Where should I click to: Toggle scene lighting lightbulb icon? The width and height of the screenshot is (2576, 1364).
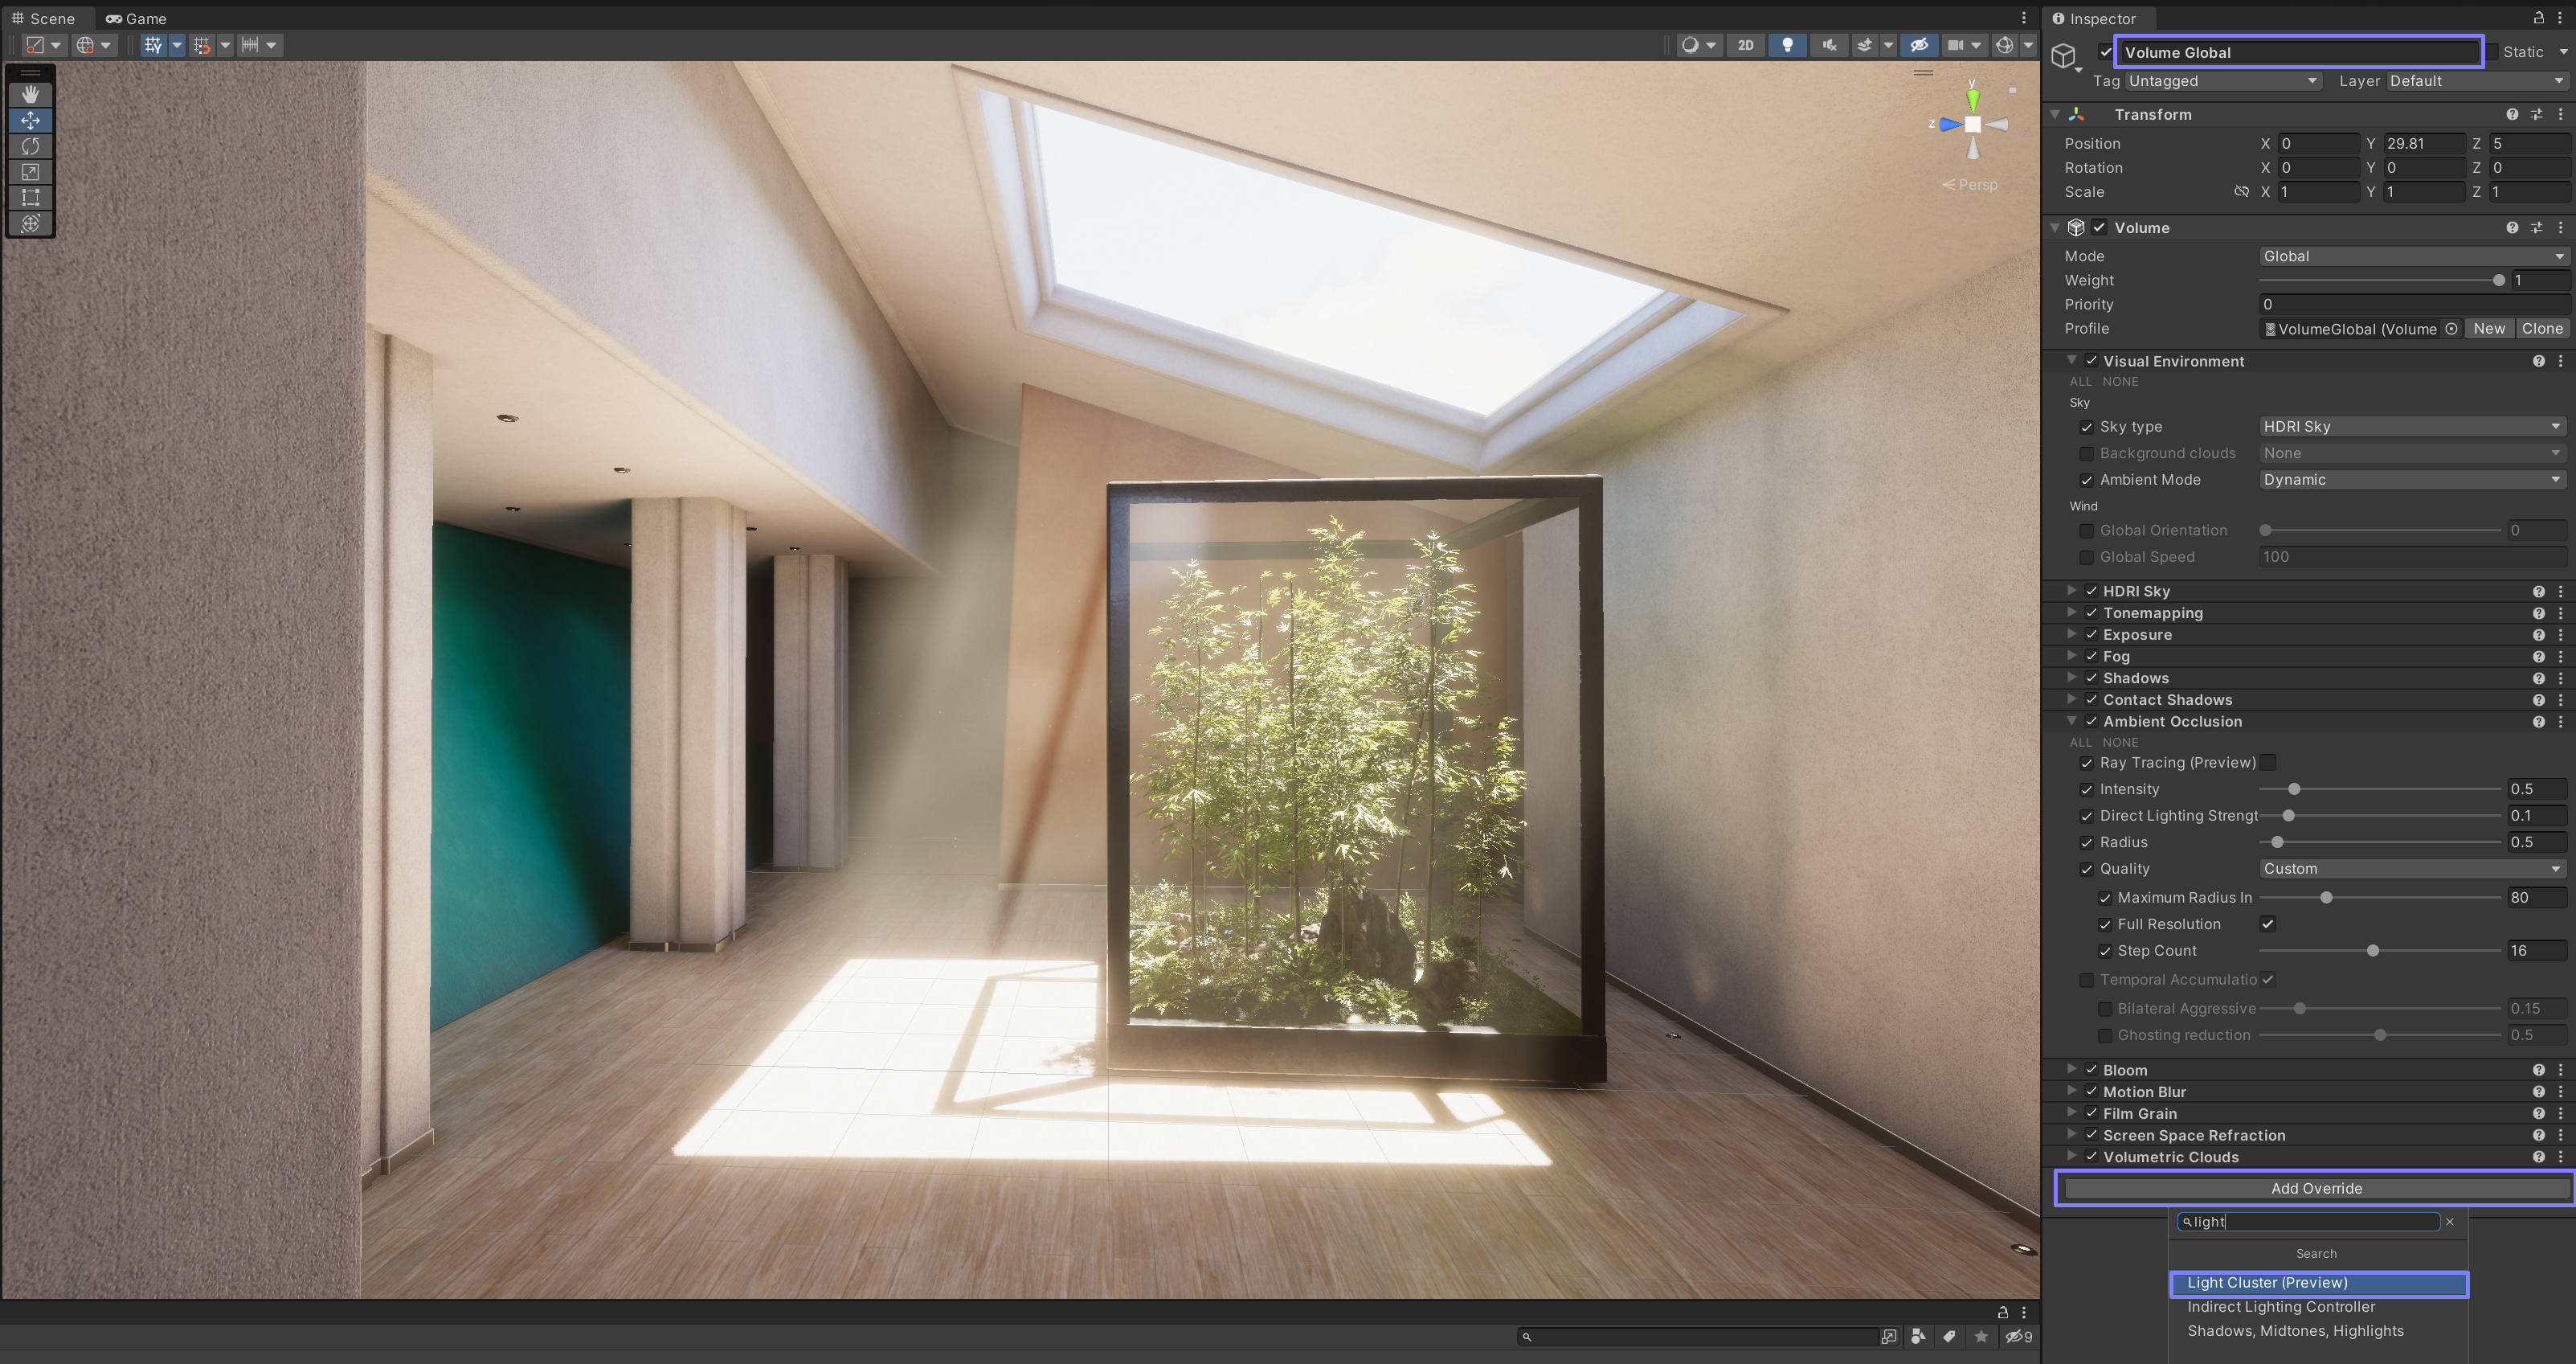[1787, 45]
